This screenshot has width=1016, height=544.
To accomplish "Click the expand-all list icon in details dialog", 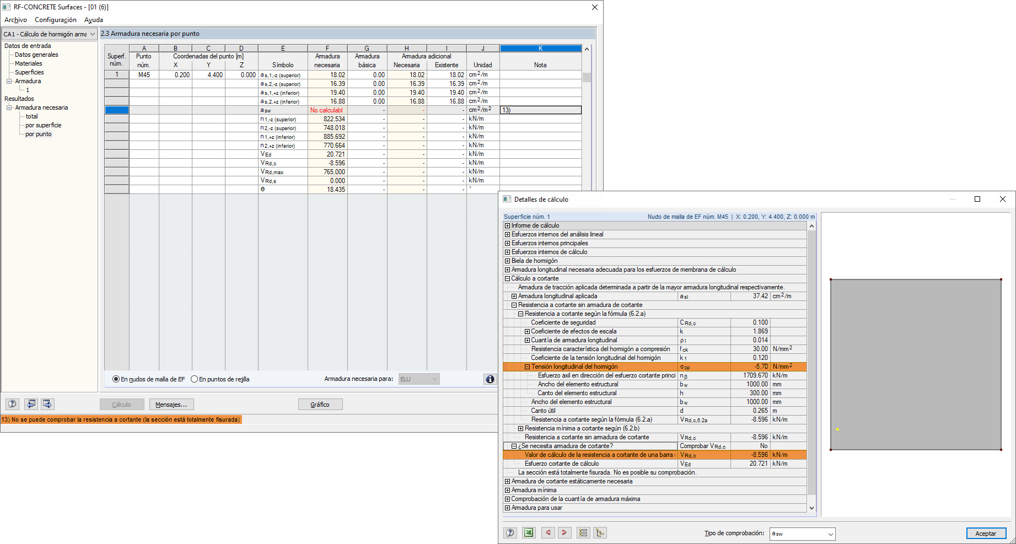I will [583, 533].
